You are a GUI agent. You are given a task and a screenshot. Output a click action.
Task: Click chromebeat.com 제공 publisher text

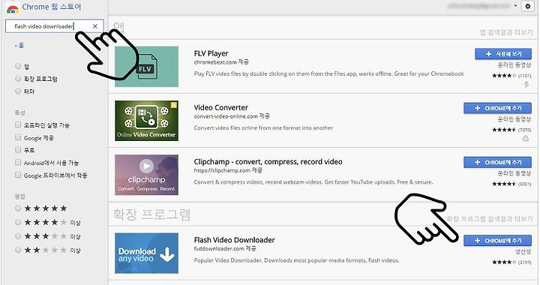click(221, 62)
